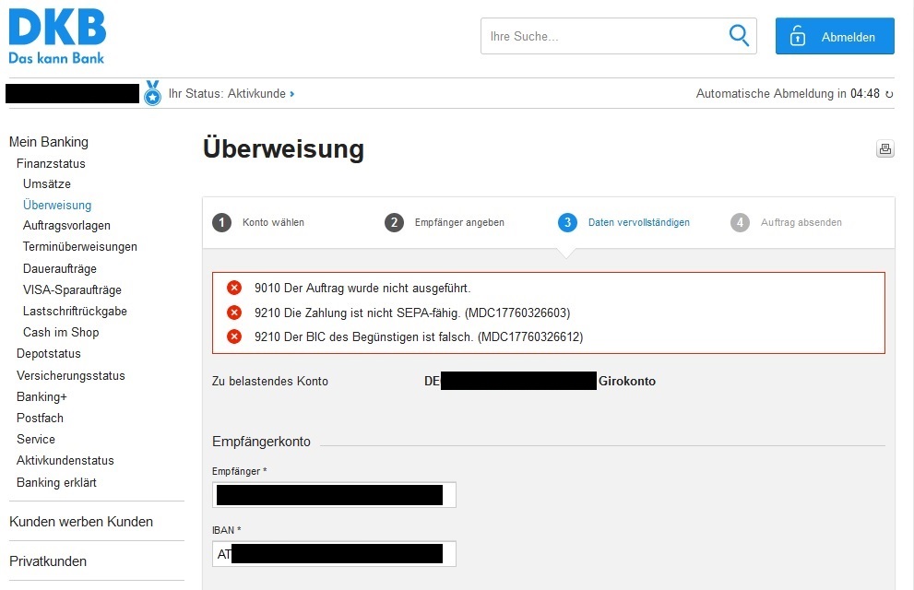This screenshot has width=914, height=590.
Task: Expand Depotstatus in the sidebar
Action: 48,353
